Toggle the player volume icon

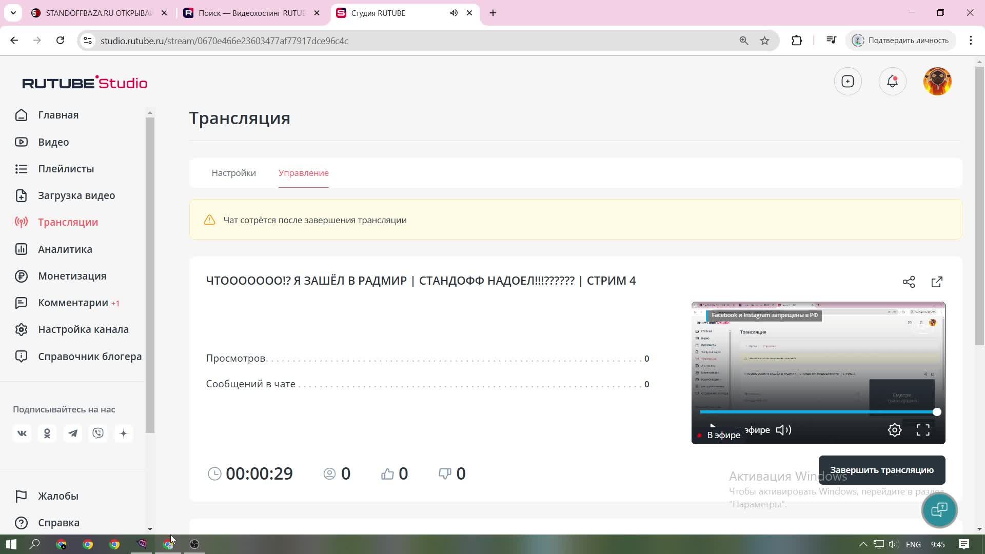point(783,430)
